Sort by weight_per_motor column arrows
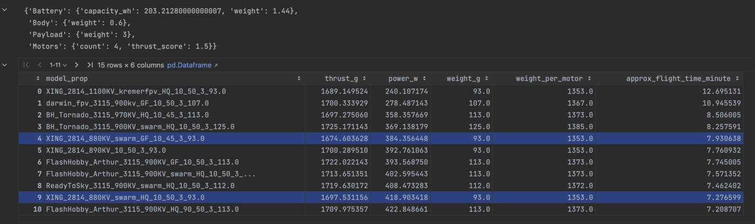 [589, 78]
